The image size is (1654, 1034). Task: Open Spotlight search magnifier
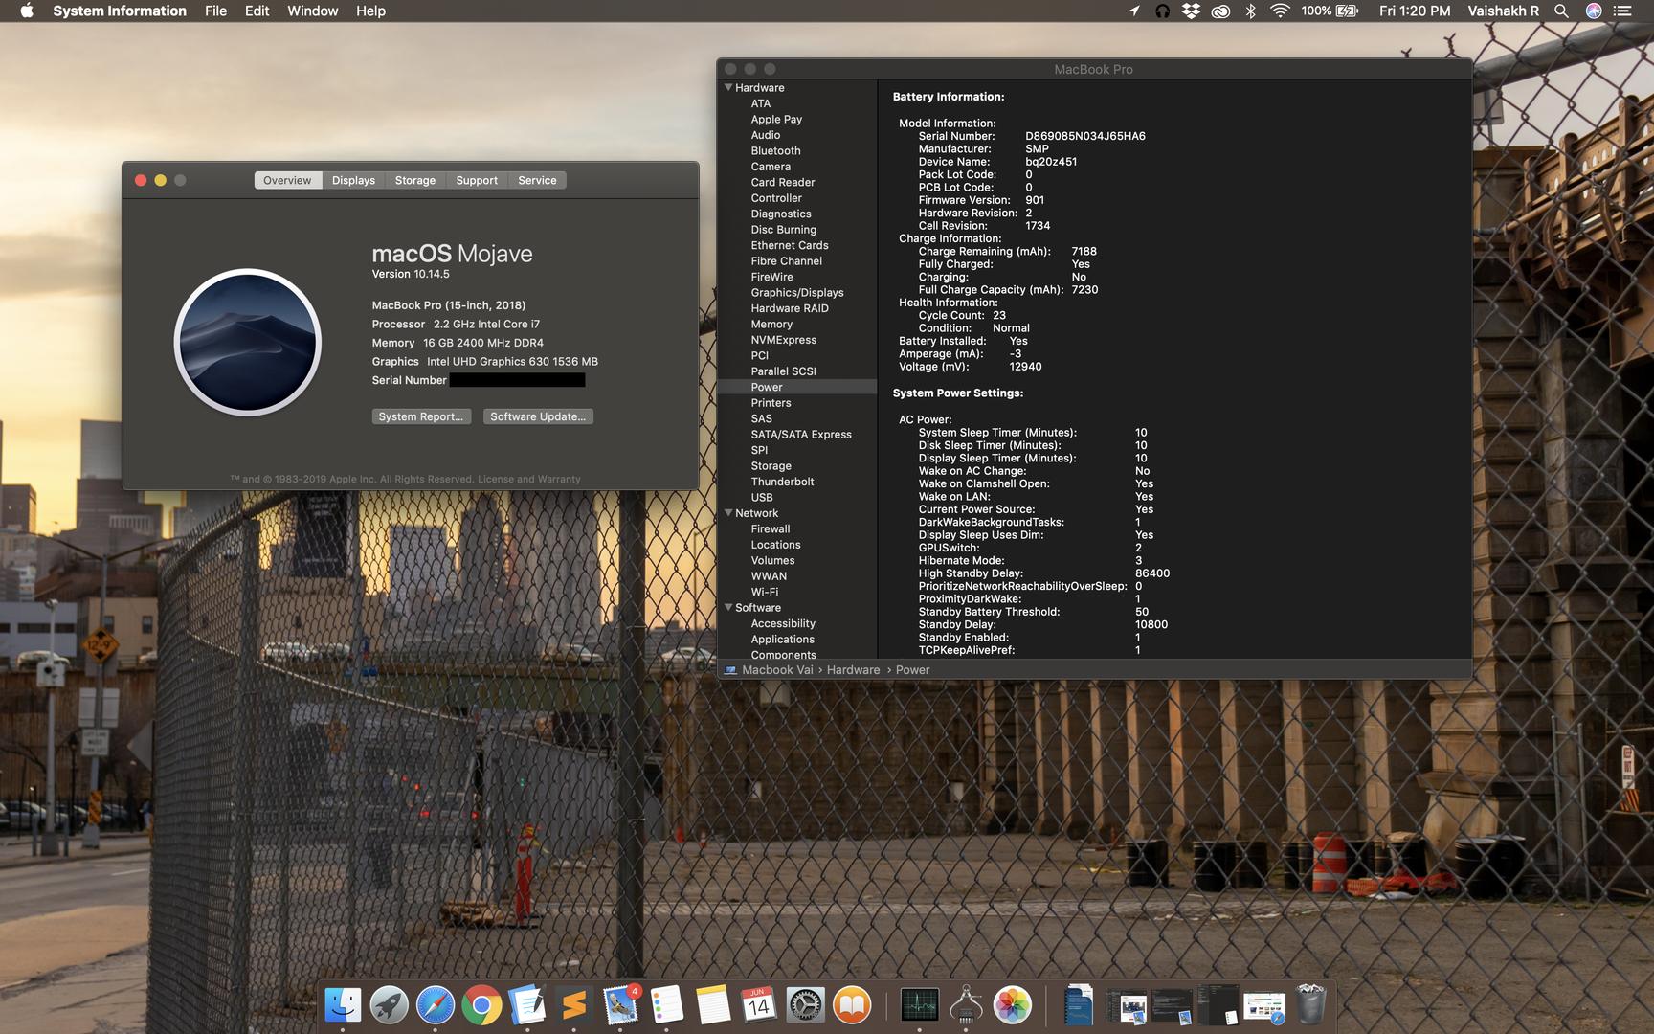click(x=1561, y=11)
